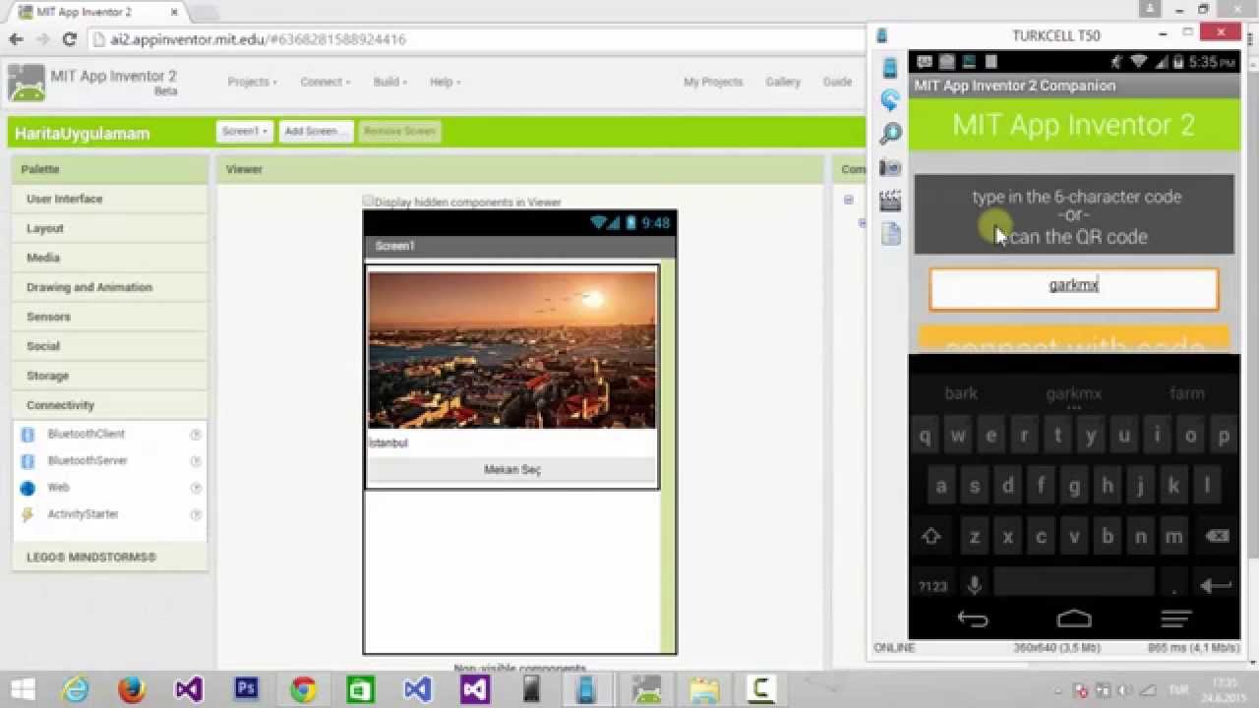Screen dimensions: 1259x708
Task: Click the Mekan Seç button in Viewer
Action: pyautogui.click(x=511, y=470)
